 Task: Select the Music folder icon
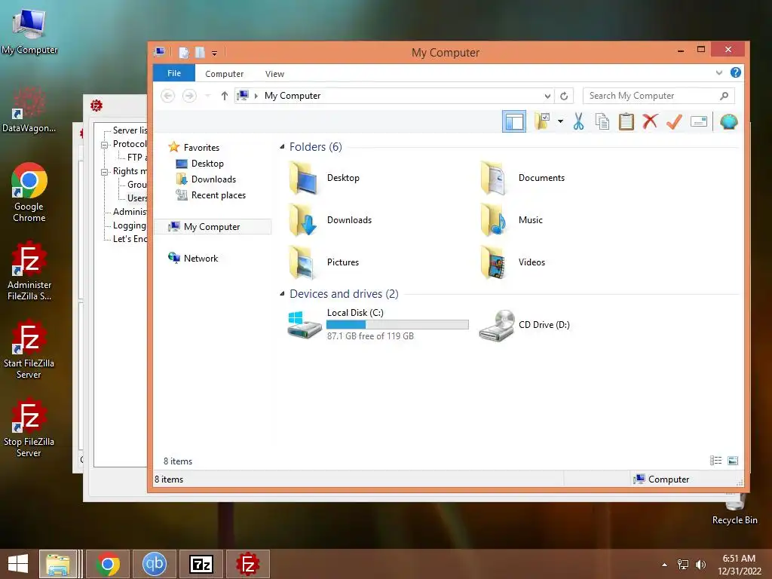[x=494, y=220]
